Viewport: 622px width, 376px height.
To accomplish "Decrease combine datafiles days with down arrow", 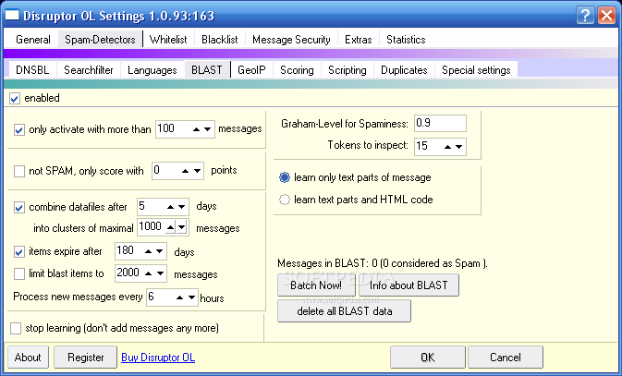I will tap(182, 207).
